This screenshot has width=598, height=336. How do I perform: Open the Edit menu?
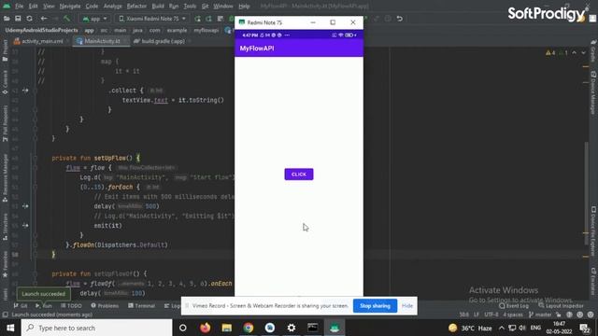[34, 7]
